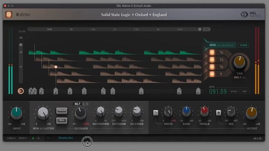This screenshot has height=151, width=269.
Task: Click the DIFFUSION knob
Action: [x=119, y=112]
